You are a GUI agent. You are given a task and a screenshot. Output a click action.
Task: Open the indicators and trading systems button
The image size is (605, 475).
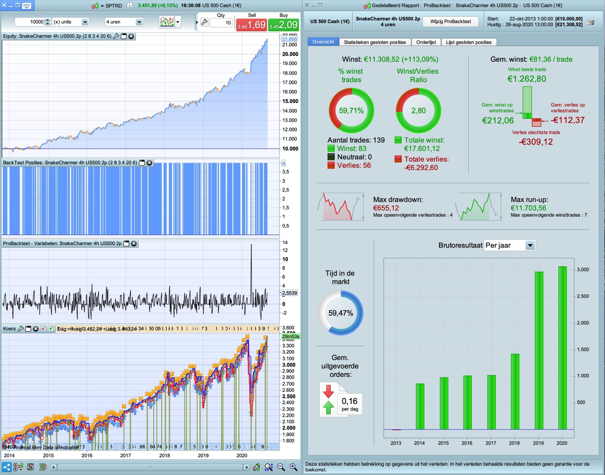pos(167,22)
